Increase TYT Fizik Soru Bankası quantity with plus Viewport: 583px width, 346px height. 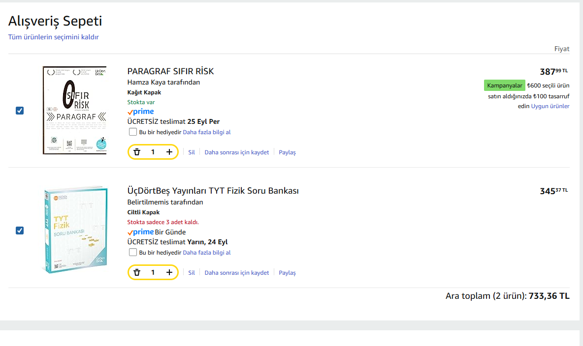[x=169, y=273]
